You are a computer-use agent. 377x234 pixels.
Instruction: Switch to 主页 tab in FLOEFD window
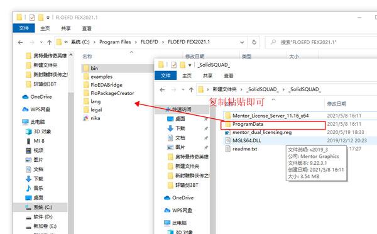coord(45,28)
